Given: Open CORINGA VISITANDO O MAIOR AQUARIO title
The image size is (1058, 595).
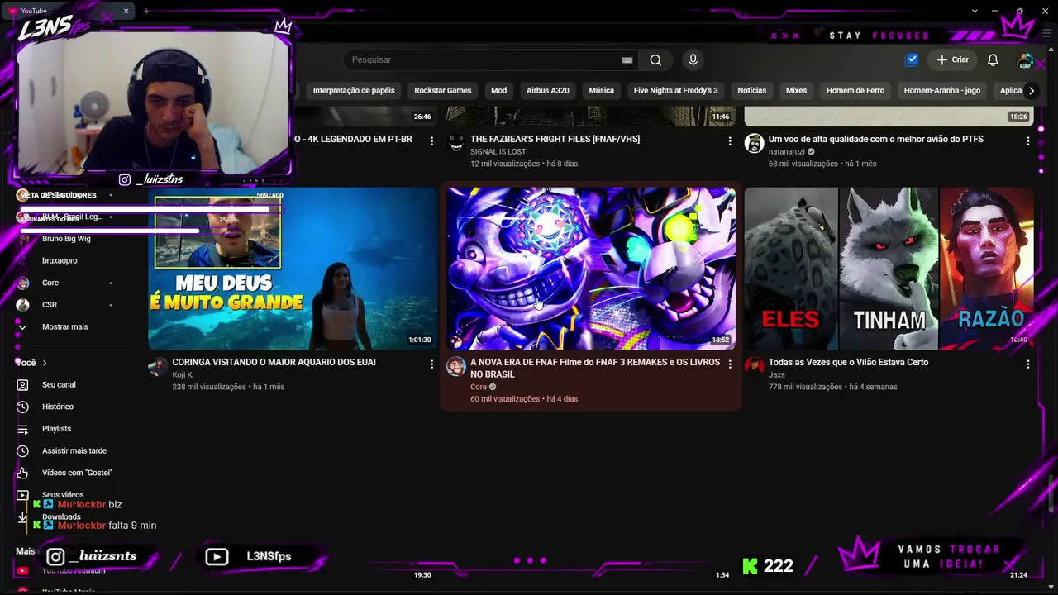Looking at the screenshot, I should (274, 362).
